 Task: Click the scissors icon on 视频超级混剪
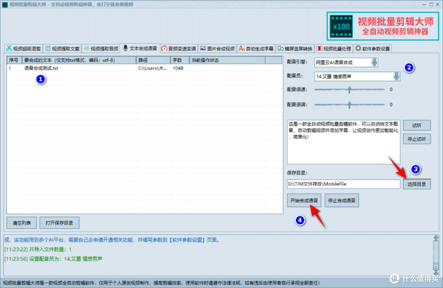click(9, 48)
